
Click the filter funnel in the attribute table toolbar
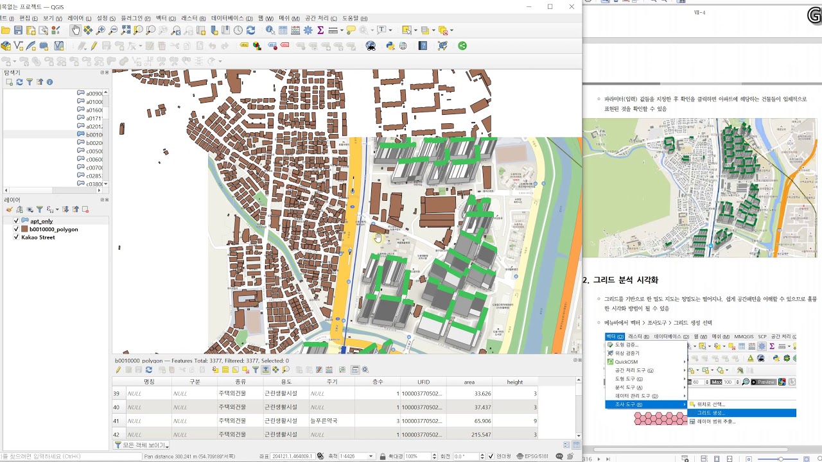coord(256,370)
